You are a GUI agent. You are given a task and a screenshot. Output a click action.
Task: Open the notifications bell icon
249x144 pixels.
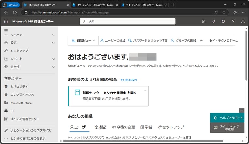214,21
